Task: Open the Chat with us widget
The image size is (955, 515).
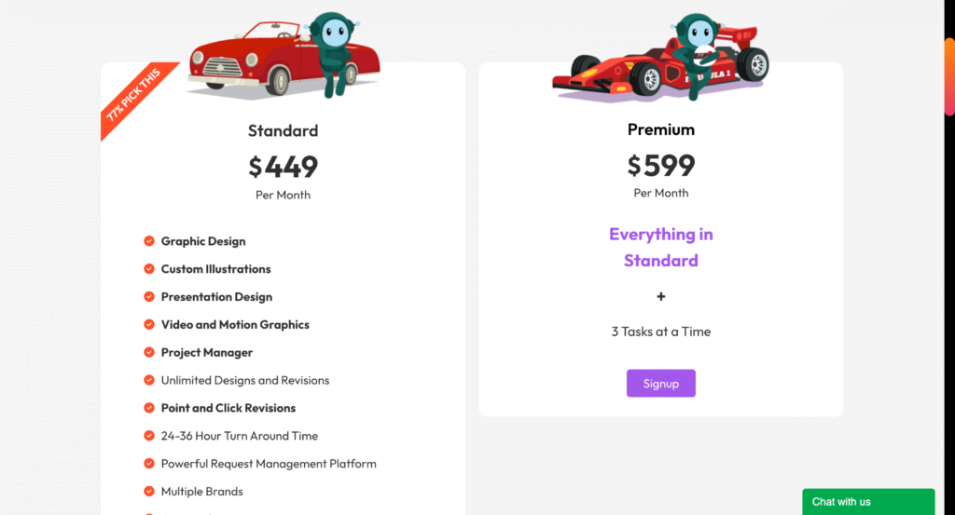Action: [x=868, y=502]
